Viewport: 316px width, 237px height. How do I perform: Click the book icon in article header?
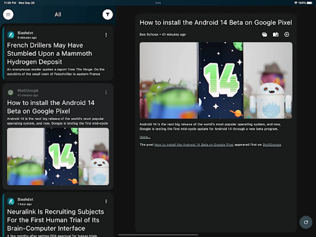tap(275, 34)
